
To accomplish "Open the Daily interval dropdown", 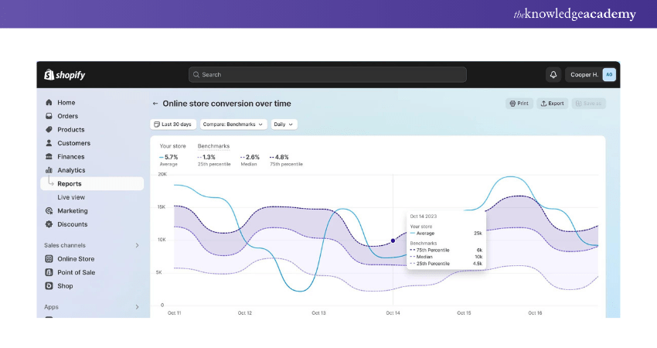I will point(284,124).
